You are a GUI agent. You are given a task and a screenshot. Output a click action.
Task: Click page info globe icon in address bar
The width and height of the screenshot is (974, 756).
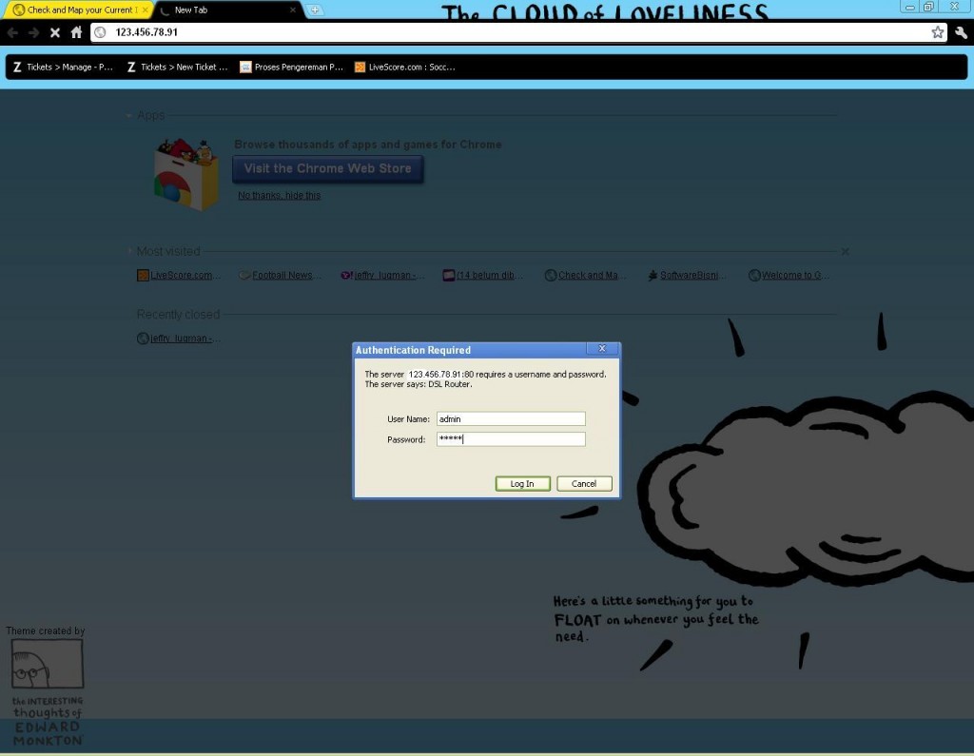tap(100, 32)
